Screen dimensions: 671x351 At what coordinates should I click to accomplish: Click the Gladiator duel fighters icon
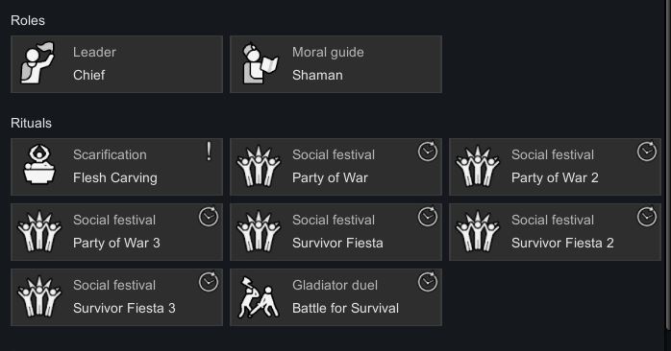[x=259, y=297]
